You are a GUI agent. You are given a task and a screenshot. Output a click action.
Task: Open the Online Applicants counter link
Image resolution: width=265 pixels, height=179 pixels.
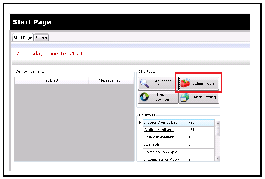click(x=159, y=130)
